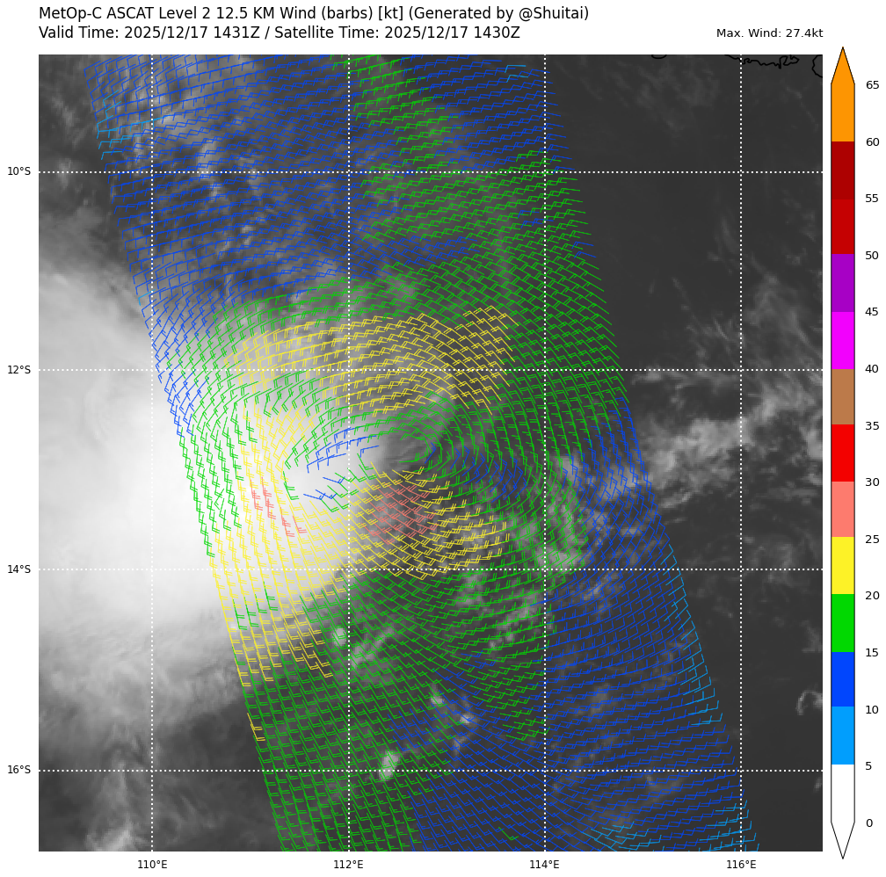Select the Valid Time / Satellite Time line
The height and width of the screenshot is (877, 886).
tap(280, 33)
